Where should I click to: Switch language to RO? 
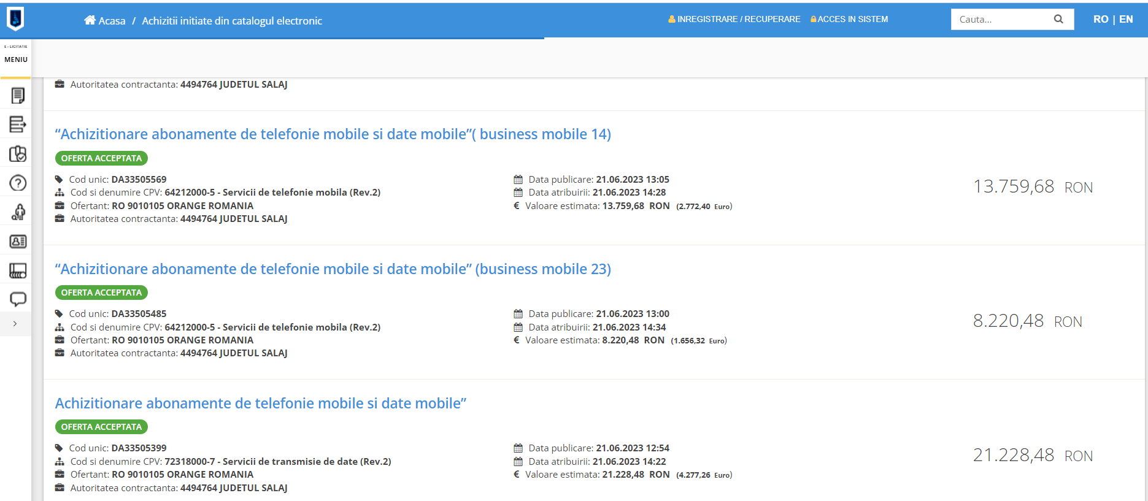click(1100, 19)
